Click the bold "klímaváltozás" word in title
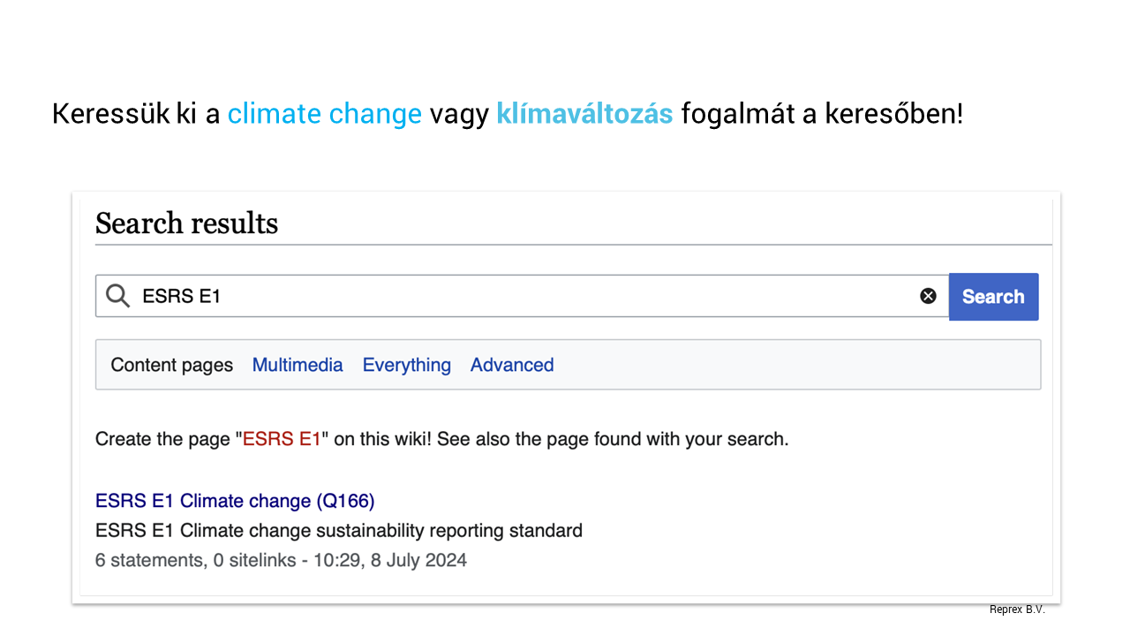1130x636 pixels. click(584, 114)
